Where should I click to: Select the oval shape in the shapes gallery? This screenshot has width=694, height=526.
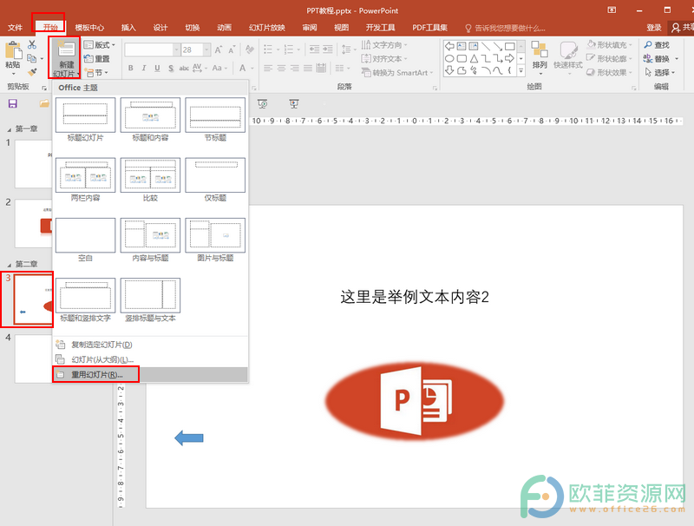click(449, 58)
